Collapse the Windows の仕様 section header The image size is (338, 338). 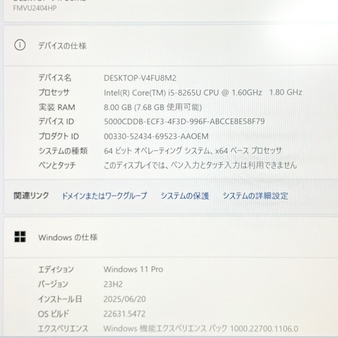point(171,237)
